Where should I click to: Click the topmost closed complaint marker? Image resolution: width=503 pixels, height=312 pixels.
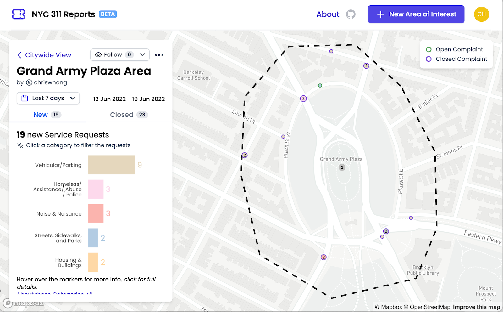[331, 51]
